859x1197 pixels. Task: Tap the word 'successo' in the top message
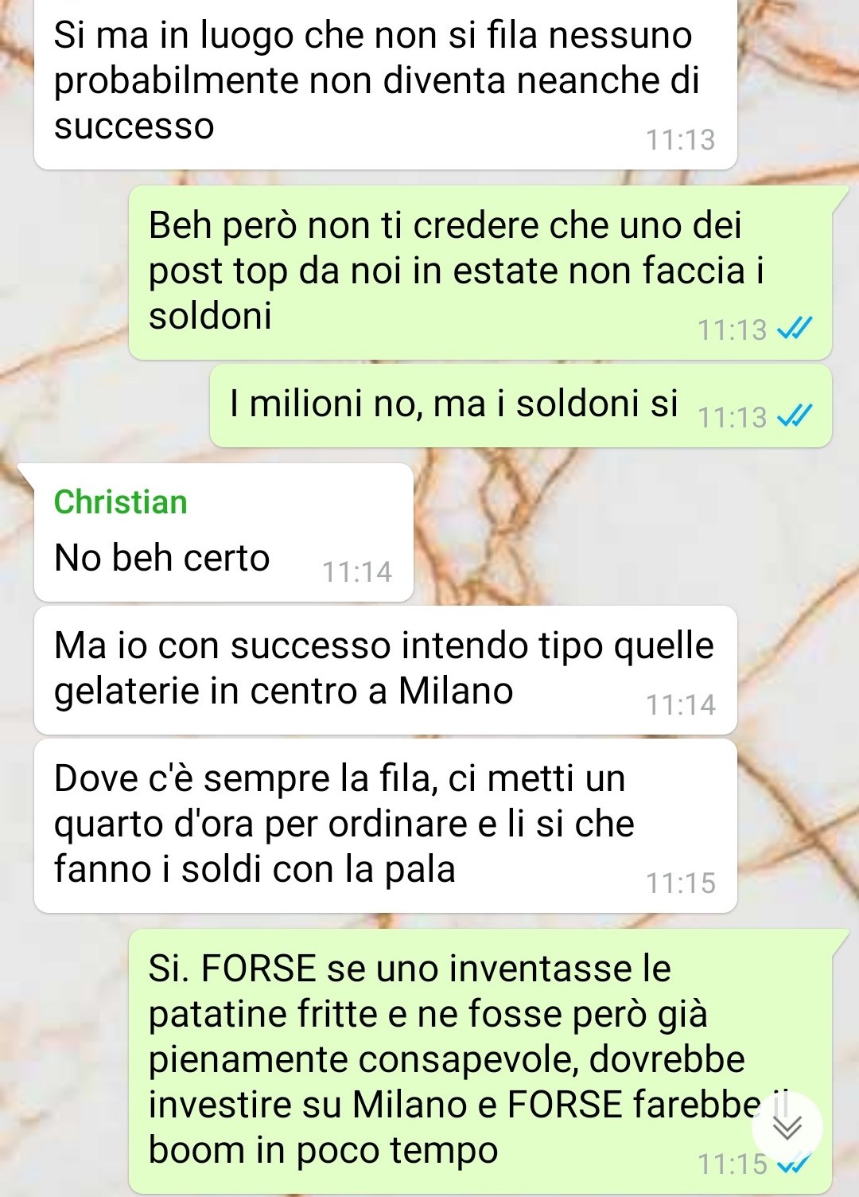tap(134, 127)
